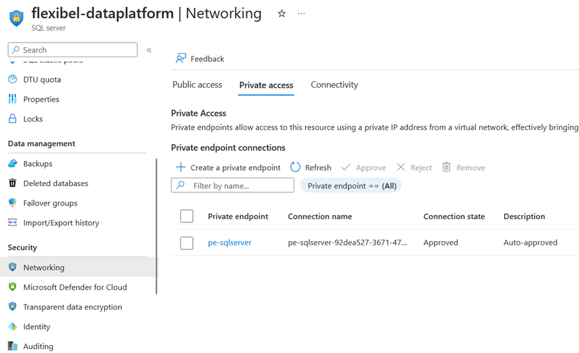Open the pe-sqlserver endpoint link

click(230, 243)
